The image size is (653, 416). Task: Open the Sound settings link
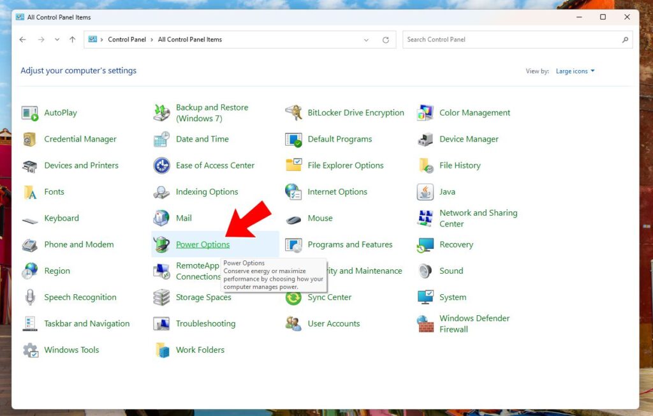tap(451, 271)
